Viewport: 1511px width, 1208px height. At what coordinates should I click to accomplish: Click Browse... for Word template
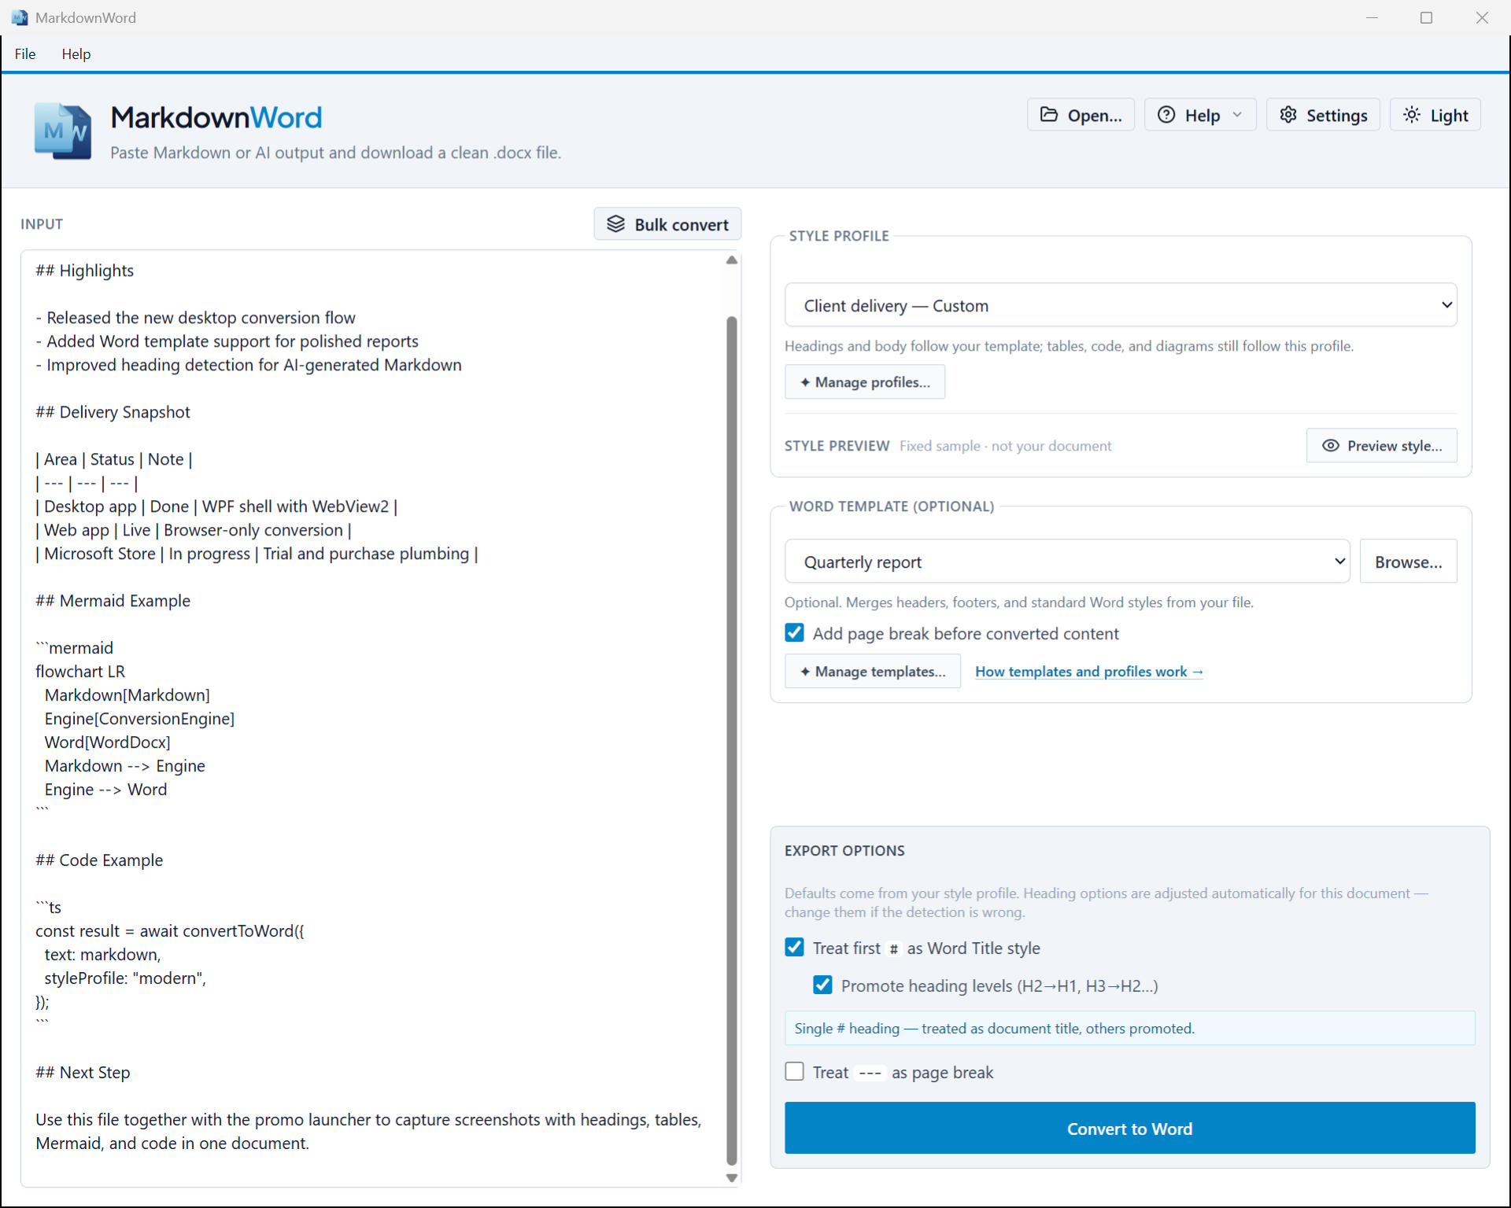coord(1408,562)
